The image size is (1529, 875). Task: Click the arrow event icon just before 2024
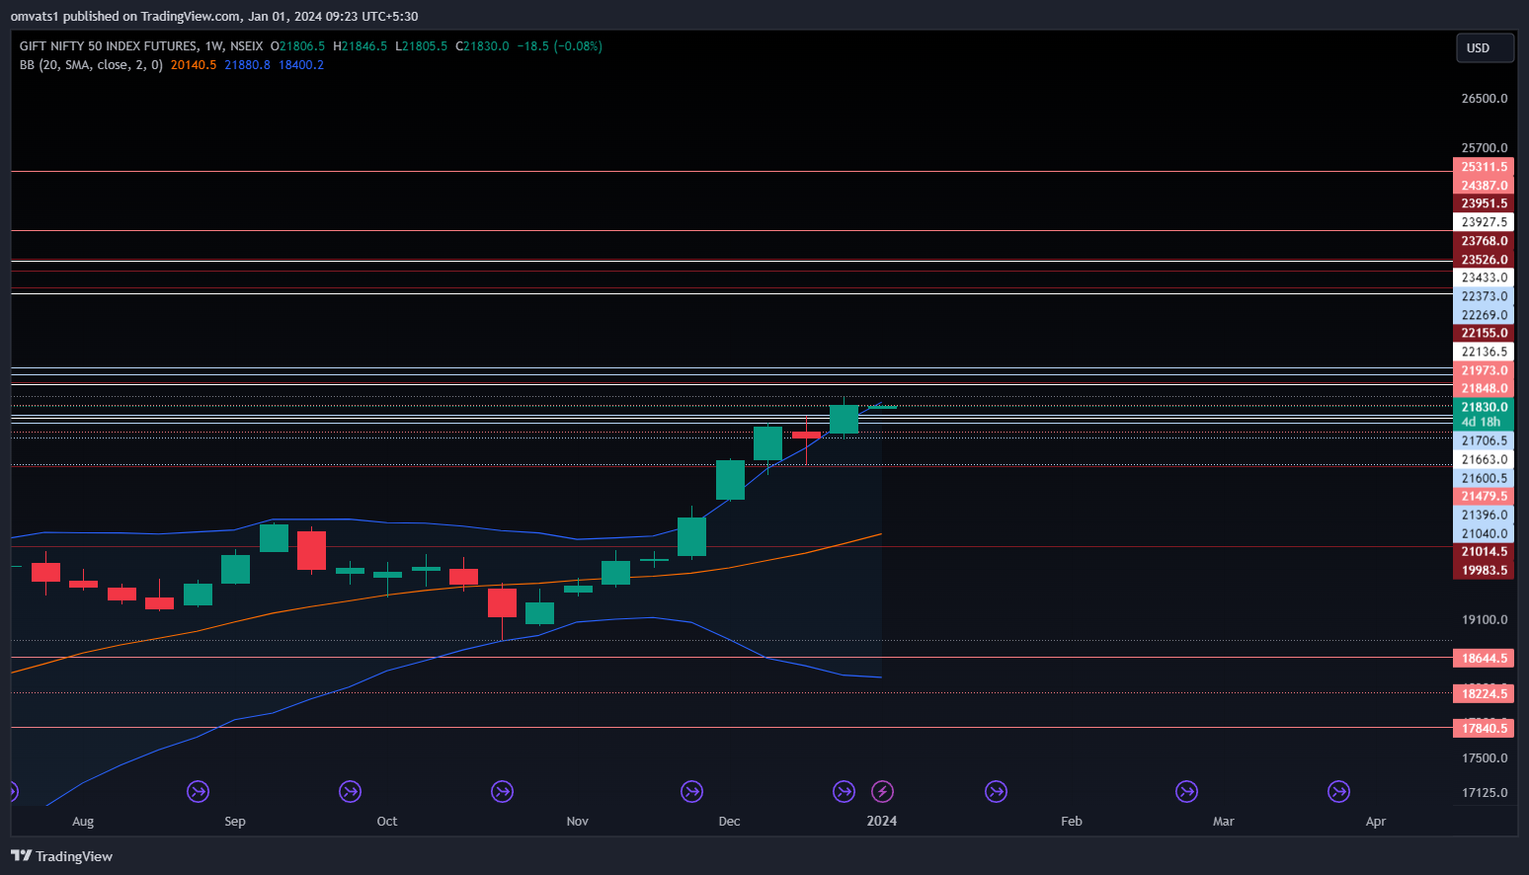[x=844, y=791]
